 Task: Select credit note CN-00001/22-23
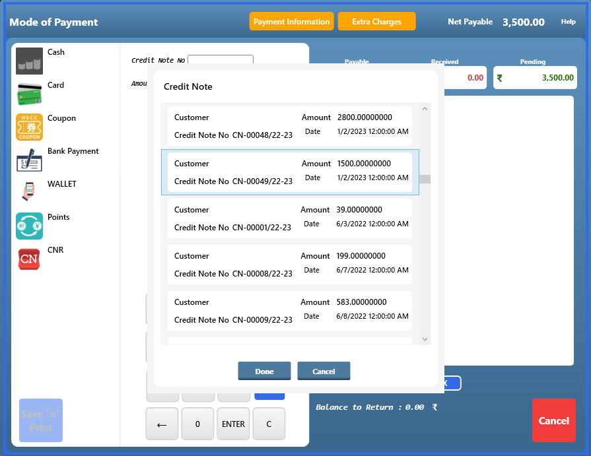tap(290, 218)
